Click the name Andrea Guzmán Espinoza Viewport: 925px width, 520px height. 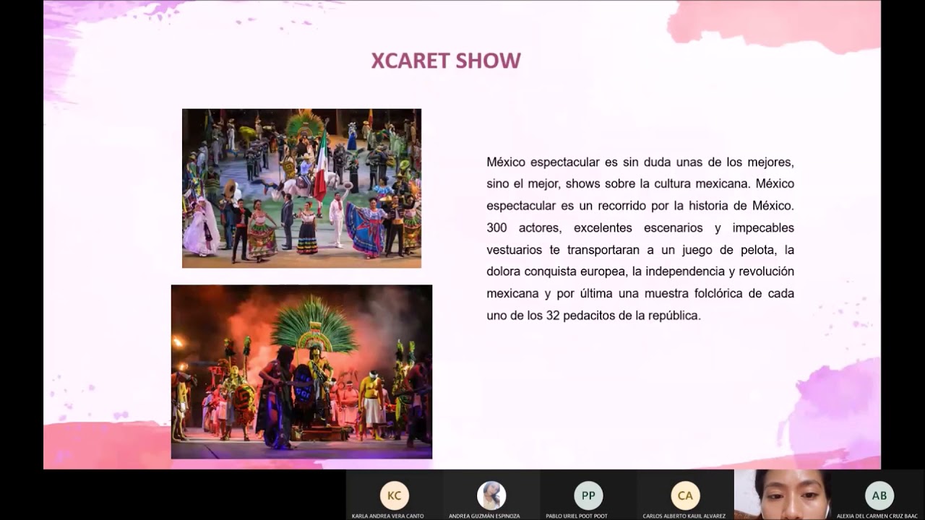pyautogui.click(x=484, y=516)
